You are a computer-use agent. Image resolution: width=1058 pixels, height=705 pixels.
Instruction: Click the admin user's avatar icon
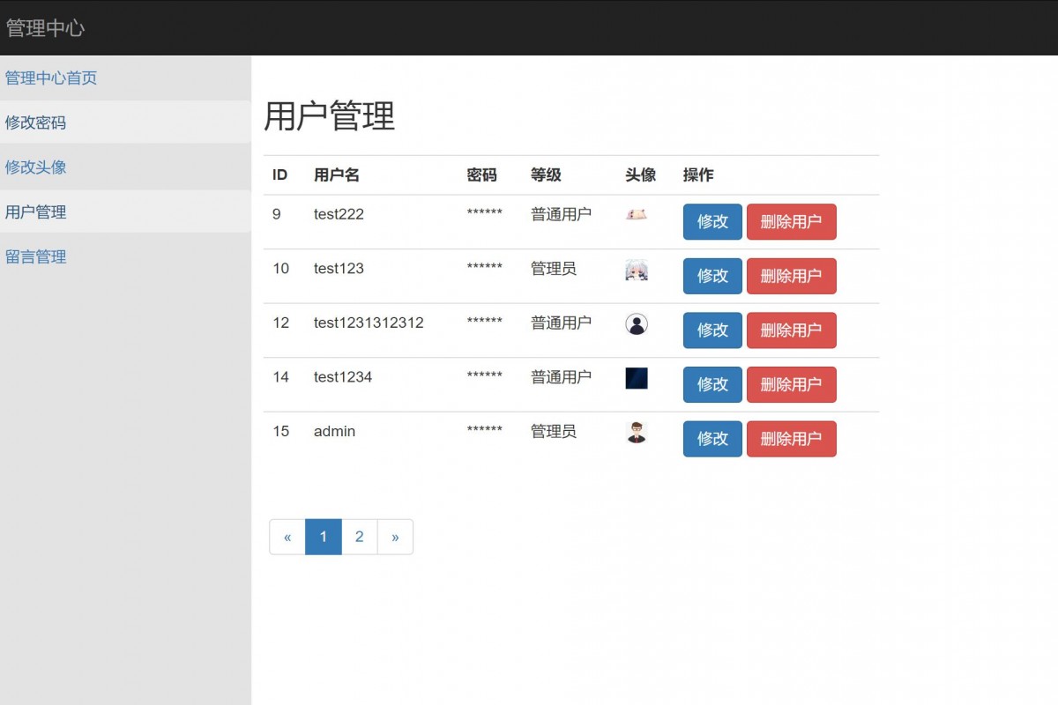click(636, 433)
